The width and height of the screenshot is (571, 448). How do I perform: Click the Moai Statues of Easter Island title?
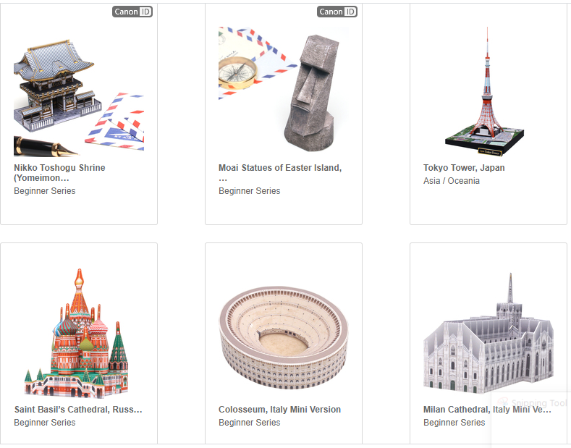(280, 173)
